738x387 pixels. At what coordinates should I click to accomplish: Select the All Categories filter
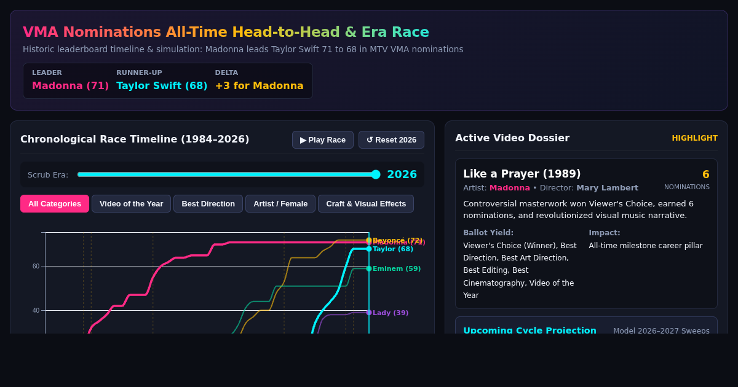point(55,203)
